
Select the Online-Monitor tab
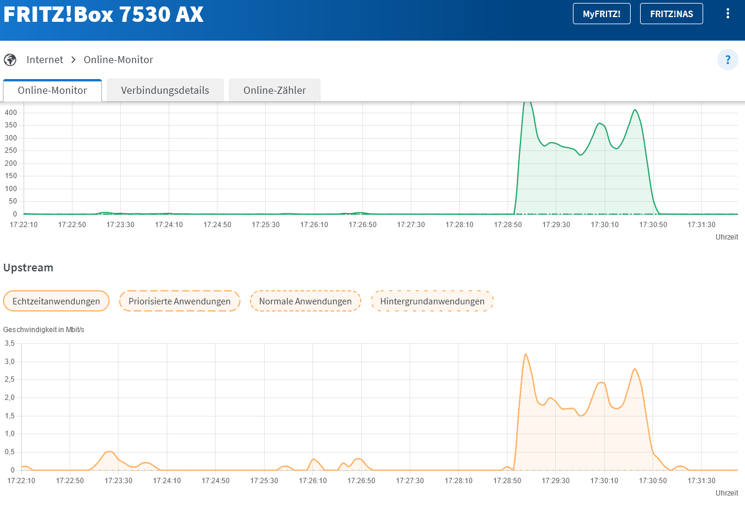tap(52, 90)
